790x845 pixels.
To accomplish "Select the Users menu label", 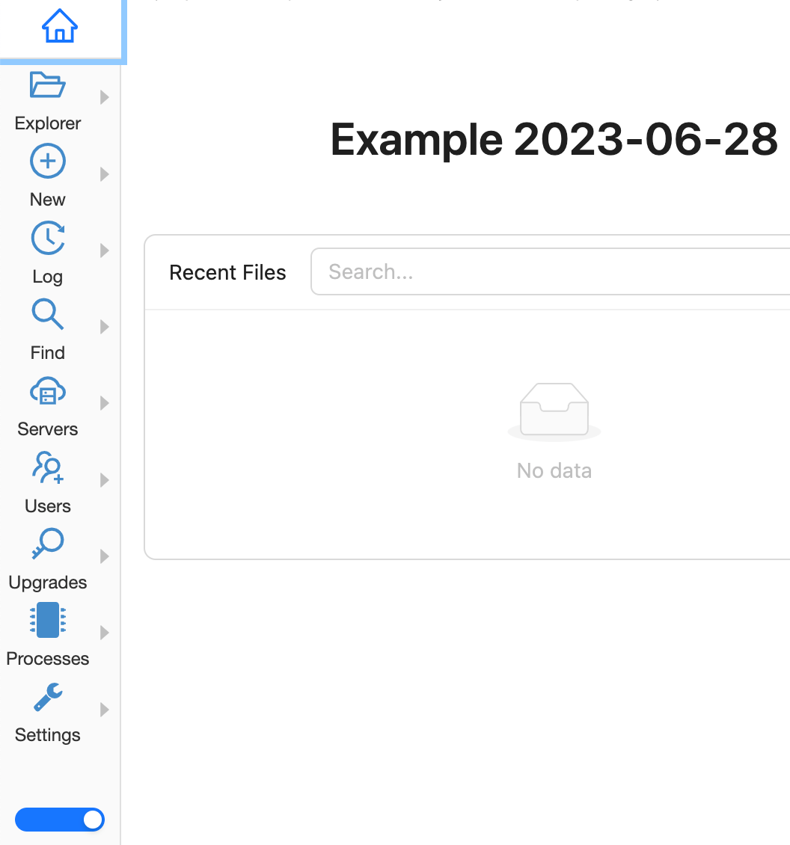I will [47, 506].
